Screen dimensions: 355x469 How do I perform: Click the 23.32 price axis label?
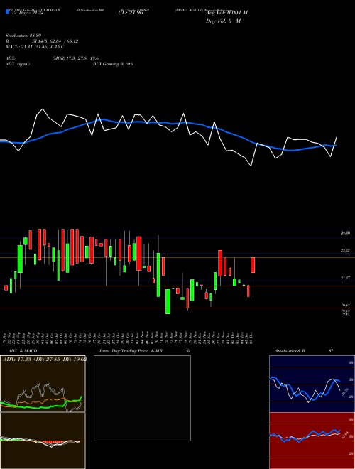[x=345, y=250]
